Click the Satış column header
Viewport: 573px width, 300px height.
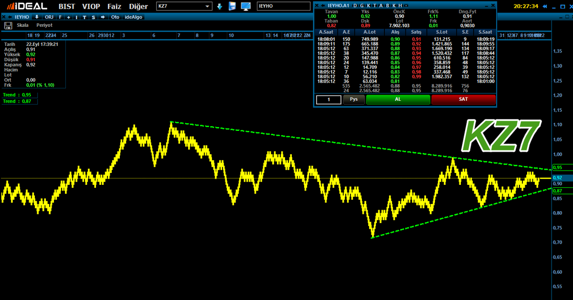(416, 32)
